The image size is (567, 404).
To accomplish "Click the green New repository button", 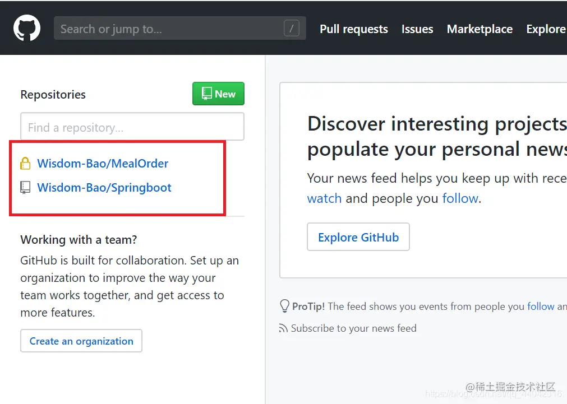I will pyautogui.click(x=218, y=94).
